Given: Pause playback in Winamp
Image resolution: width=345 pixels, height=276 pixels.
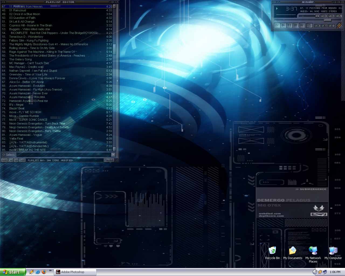Looking at the screenshot, I should pyautogui.click(x=289, y=26).
